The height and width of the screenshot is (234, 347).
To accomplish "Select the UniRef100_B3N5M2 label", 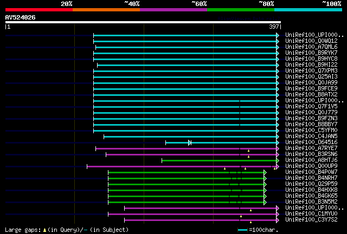I will pyautogui.click(x=311, y=202).
